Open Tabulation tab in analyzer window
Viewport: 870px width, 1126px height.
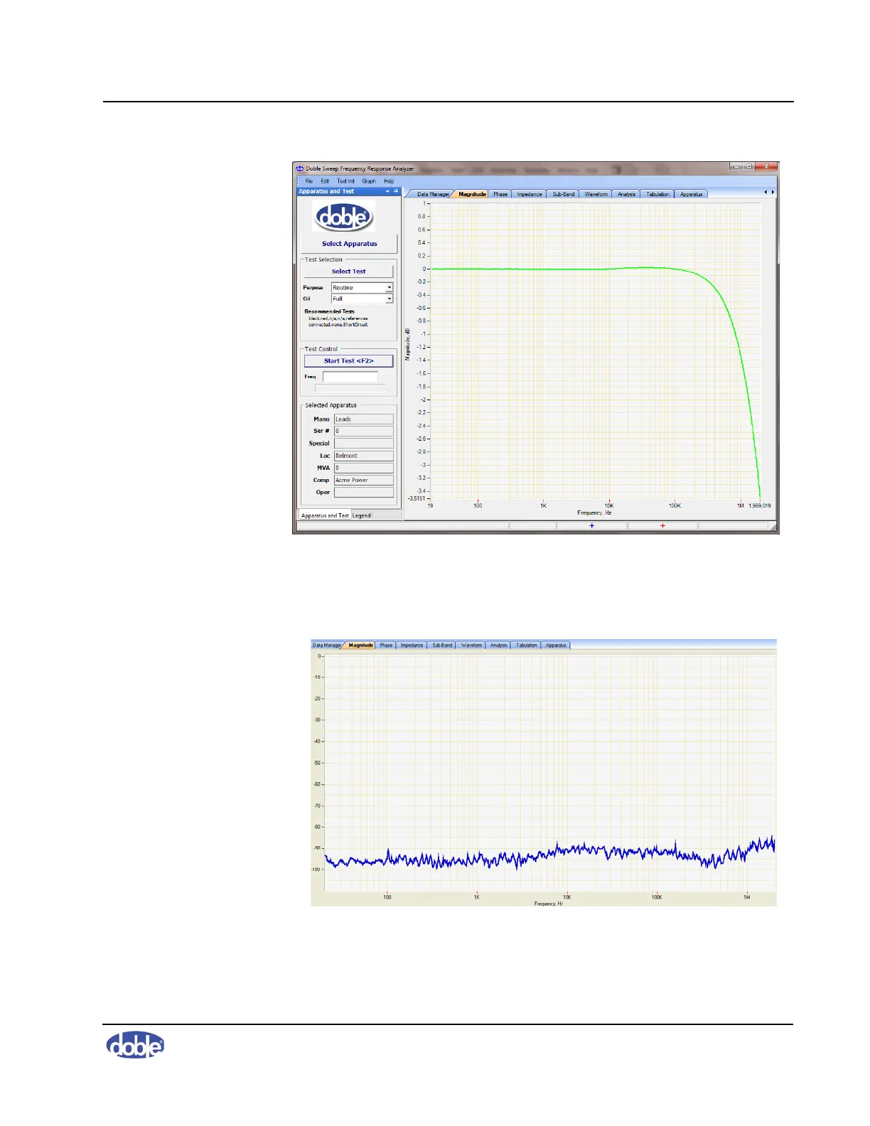(657, 194)
